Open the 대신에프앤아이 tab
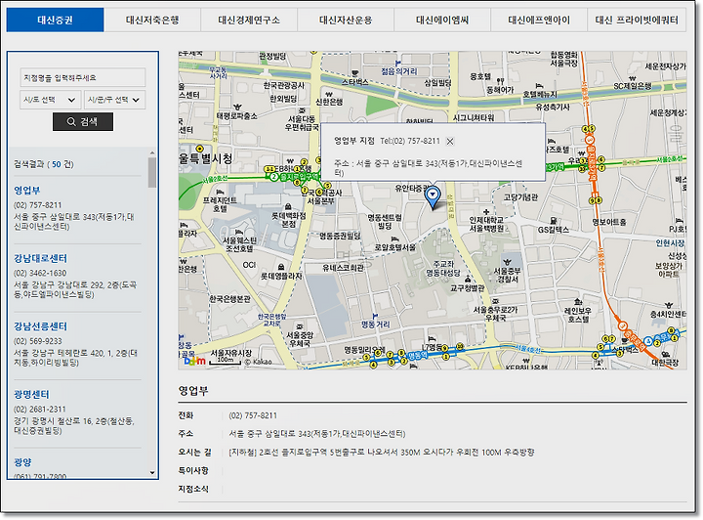This screenshot has width=703, height=520. (x=539, y=21)
